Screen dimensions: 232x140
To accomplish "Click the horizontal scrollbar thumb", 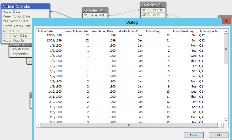I will pos(129,125).
